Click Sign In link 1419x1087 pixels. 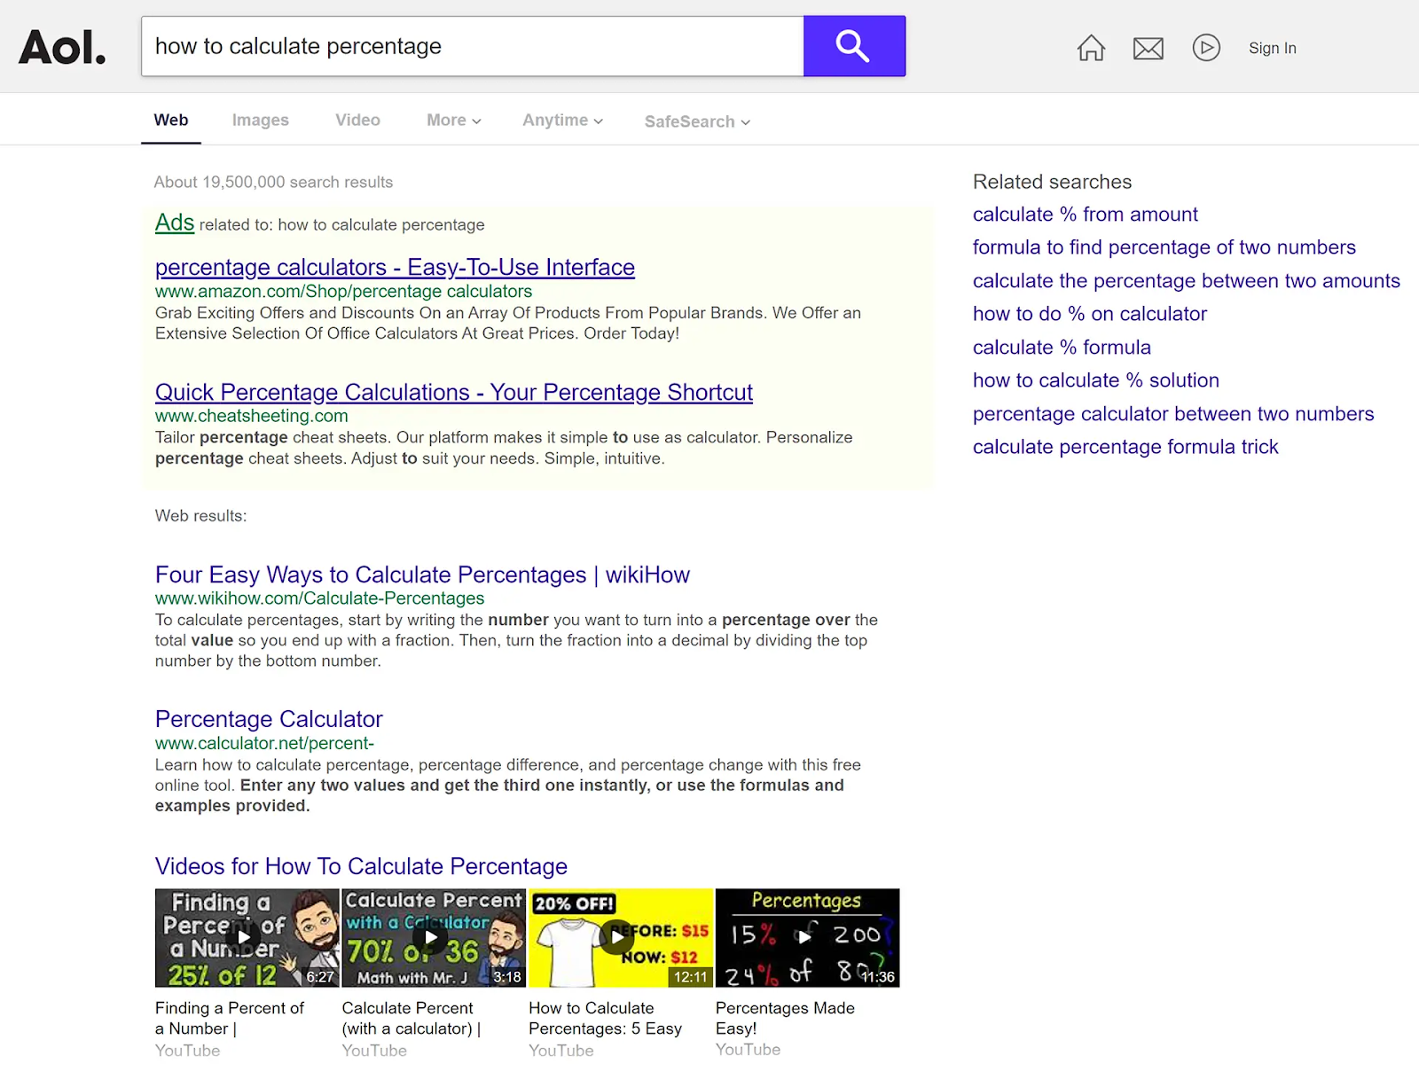1272,48
